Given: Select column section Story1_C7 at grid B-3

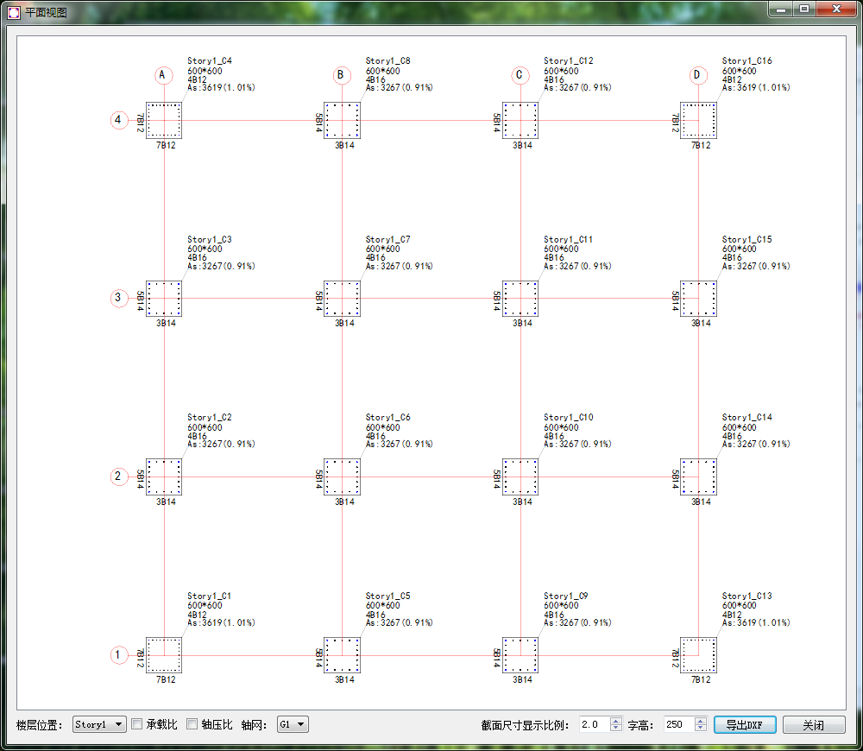Looking at the screenshot, I should click(x=342, y=299).
